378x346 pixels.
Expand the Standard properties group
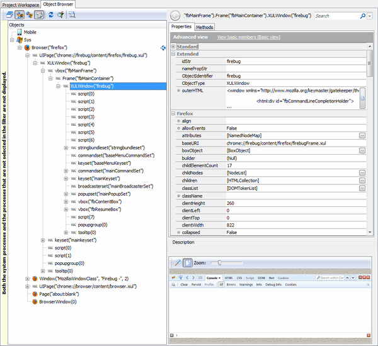point(175,47)
